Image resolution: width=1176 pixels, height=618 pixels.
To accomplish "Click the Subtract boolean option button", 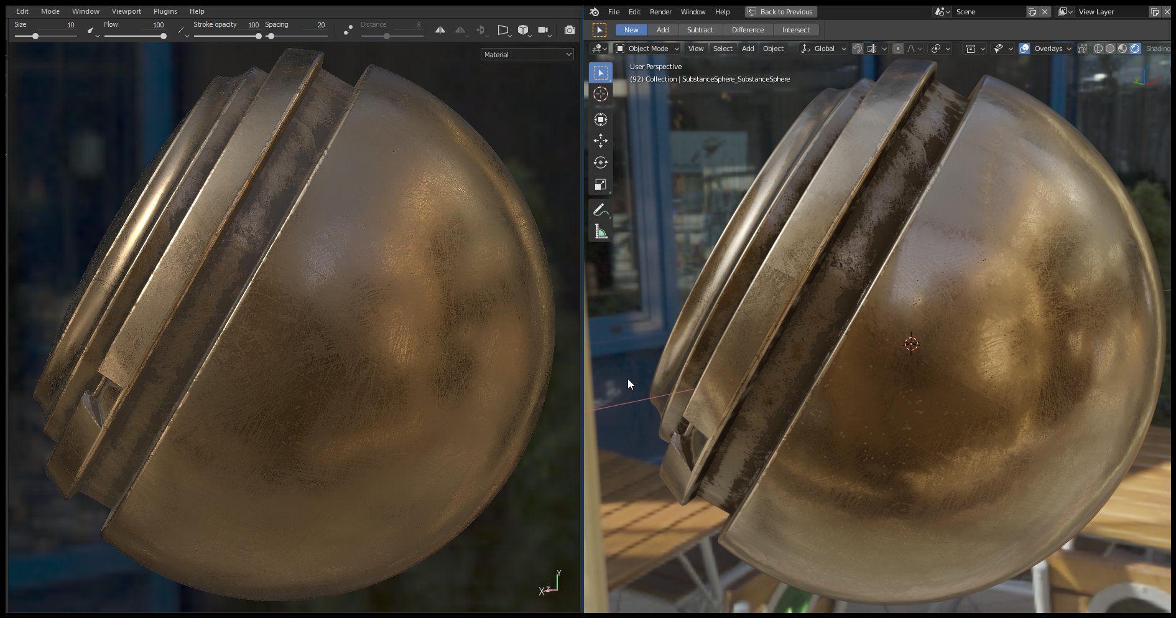I will tap(700, 29).
